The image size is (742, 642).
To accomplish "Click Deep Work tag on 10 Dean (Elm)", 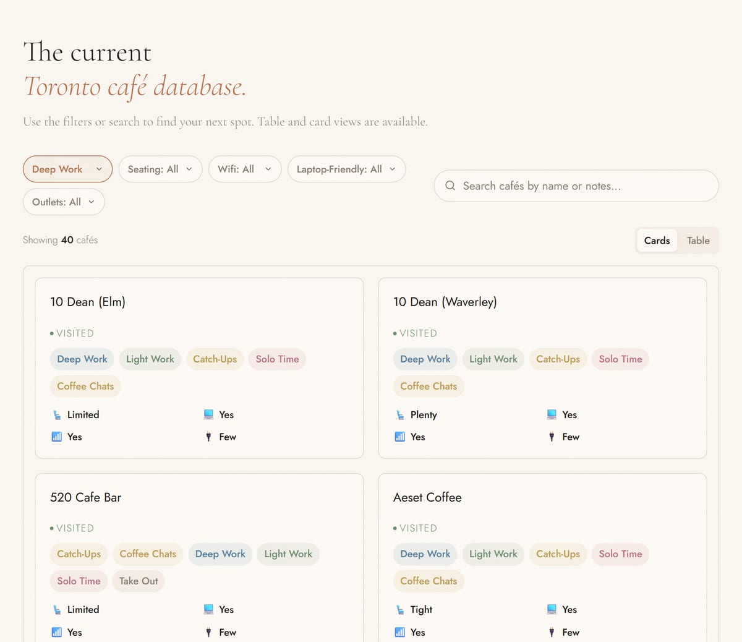I will (82, 359).
